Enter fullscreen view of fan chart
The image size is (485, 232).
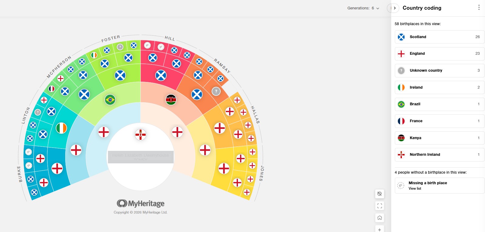(379, 206)
